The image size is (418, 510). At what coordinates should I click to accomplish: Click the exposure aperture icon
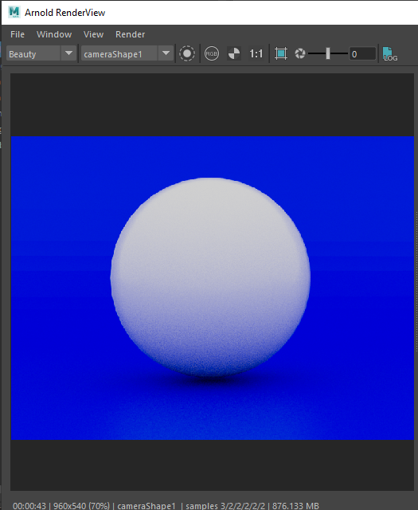click(x=299, y=53)
